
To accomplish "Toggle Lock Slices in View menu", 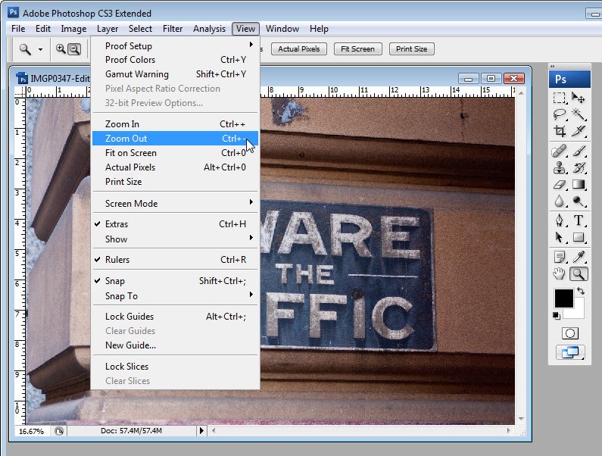I will pos(176,367).
